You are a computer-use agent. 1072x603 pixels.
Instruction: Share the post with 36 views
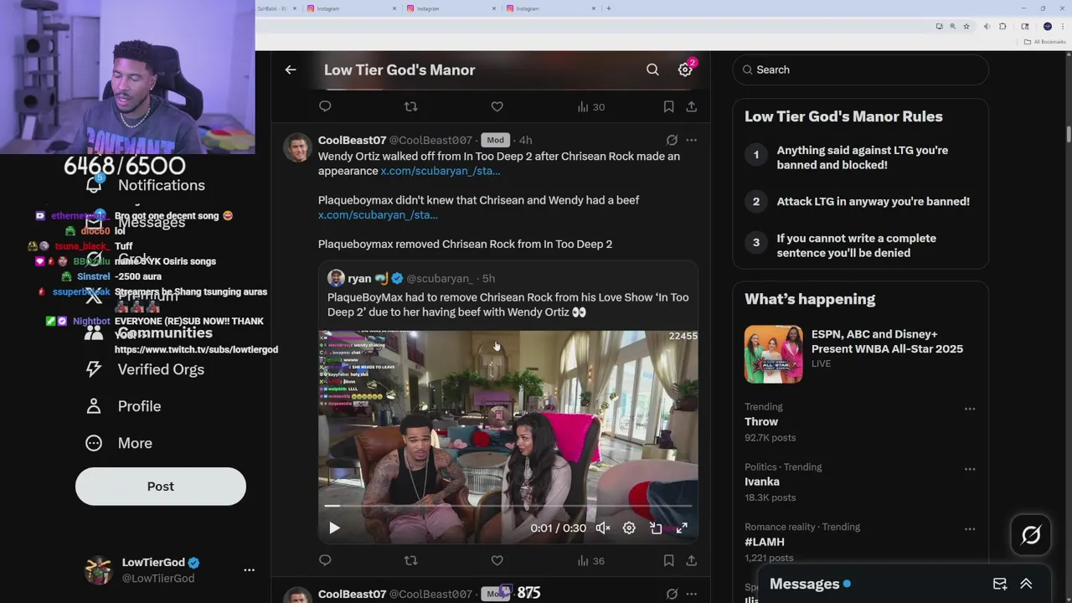pyautogui.click(x=691, y=560)
